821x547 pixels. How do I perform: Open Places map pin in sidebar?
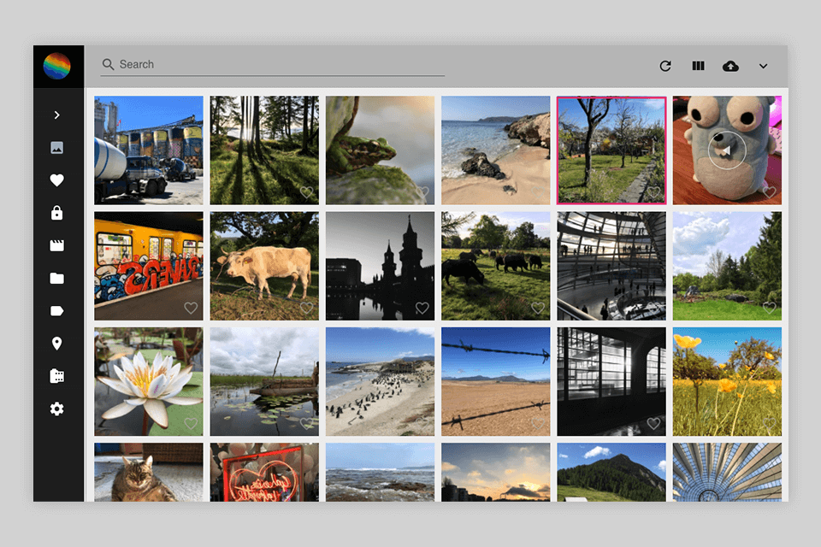pos(57,344)
